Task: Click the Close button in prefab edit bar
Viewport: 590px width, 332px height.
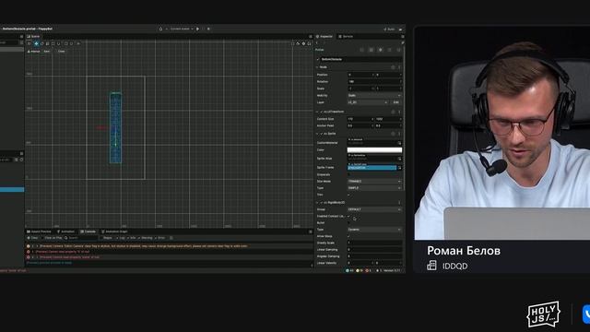Action: 62,52
